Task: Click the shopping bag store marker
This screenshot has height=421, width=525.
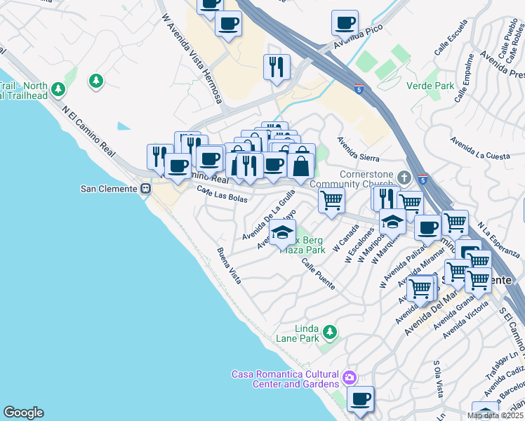Action: [x=300, y=166]
